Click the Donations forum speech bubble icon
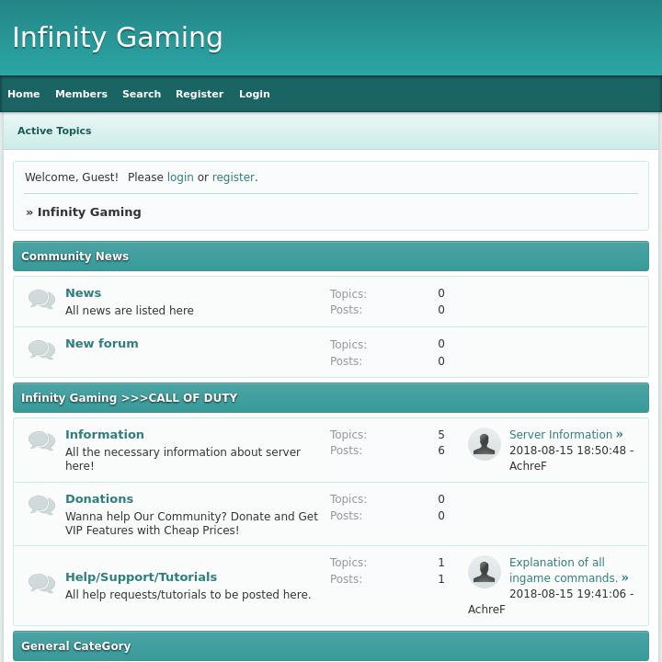Image resolution: width=662 pixels, height=662 pixels. (x=41, y=506)
